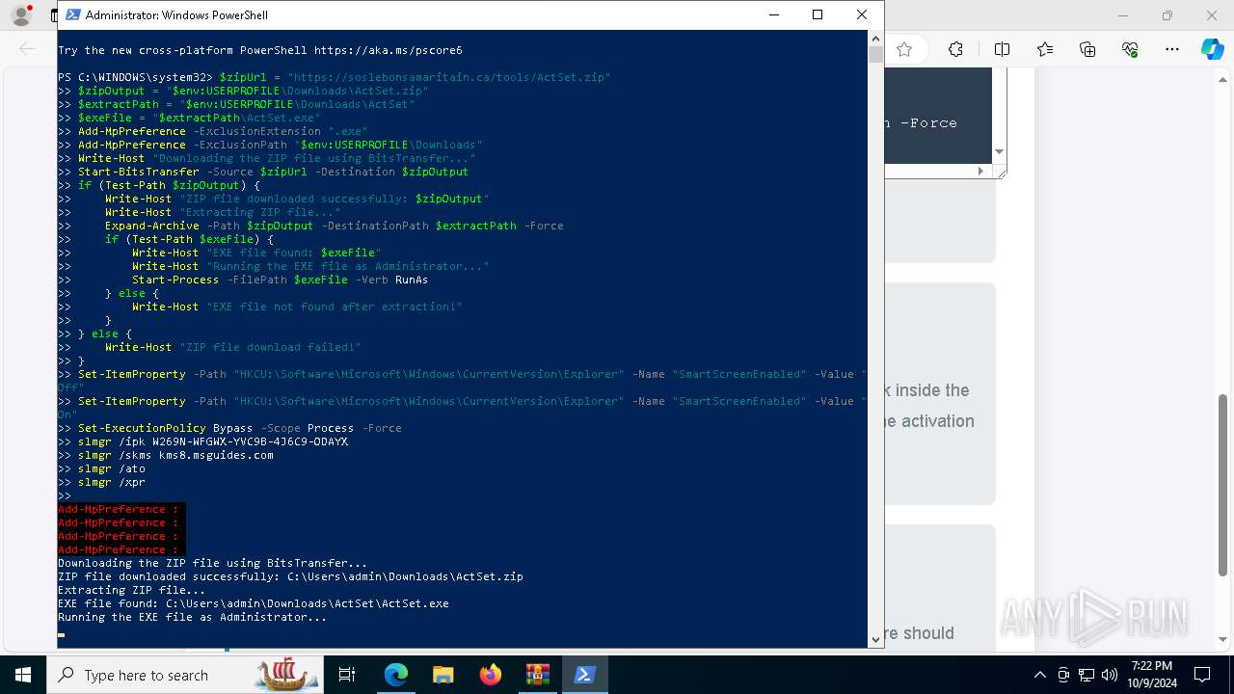Click the 'slmgr /ato' command line
The image size is (1234, 694).
112,468
